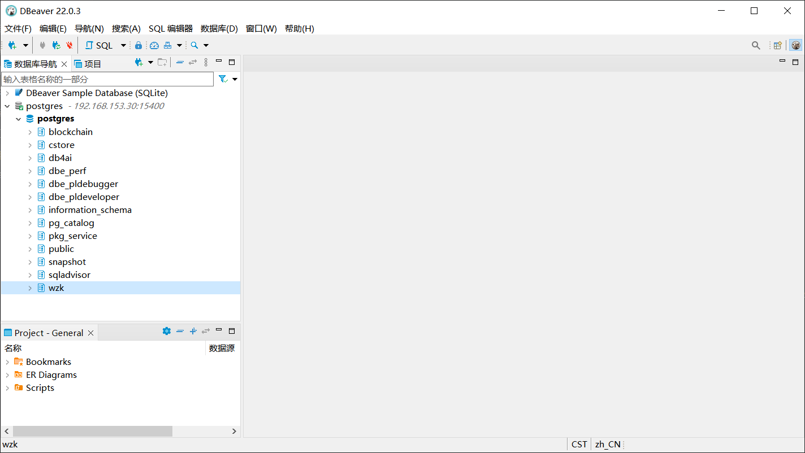Open the 文件(F) menu
This screenshot has width=805, height=453.
click(18, 29)
